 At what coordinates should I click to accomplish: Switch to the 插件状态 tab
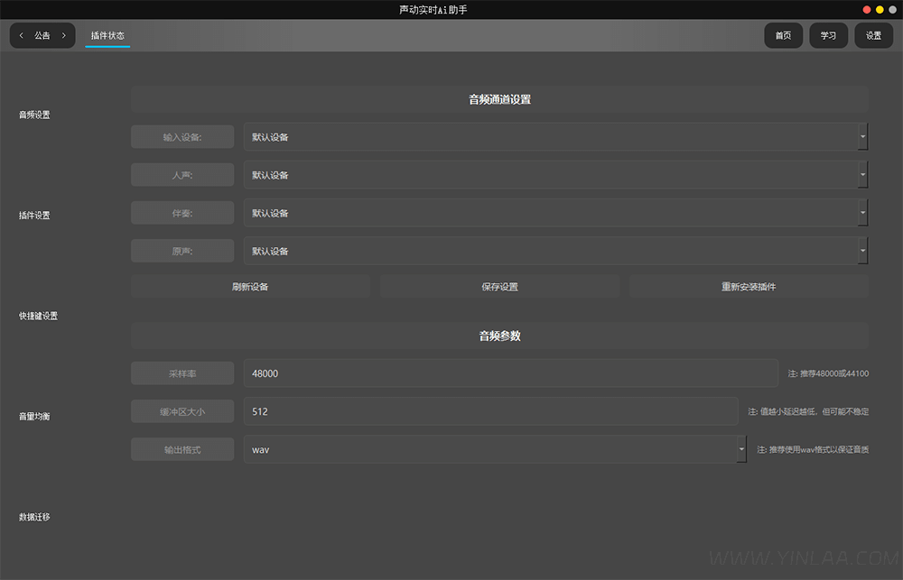[x=107, y=36]
